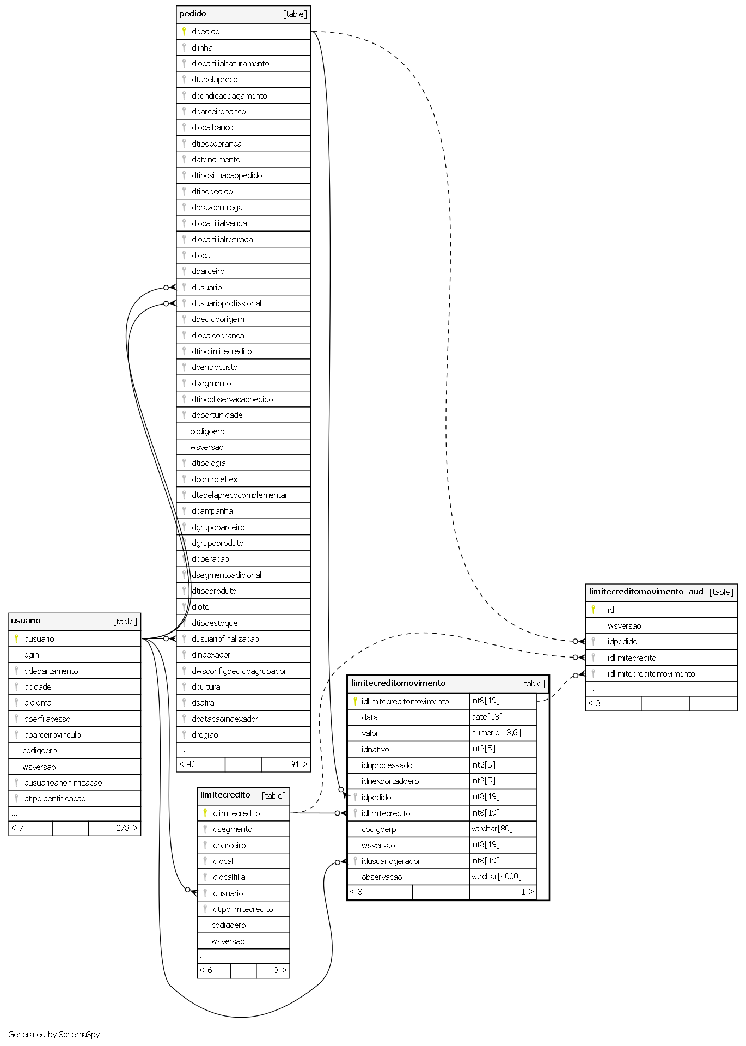Viewport: 746px width, 1046px height.
Task: Click the gray key icon beside idregiao
Action: click(x=184, y=734)
